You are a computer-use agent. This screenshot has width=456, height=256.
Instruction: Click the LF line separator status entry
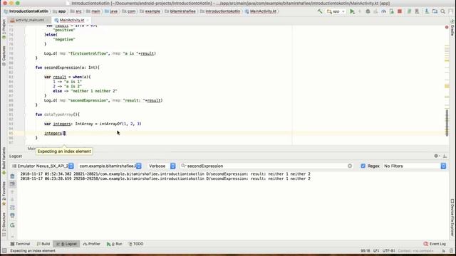(376, 251)
